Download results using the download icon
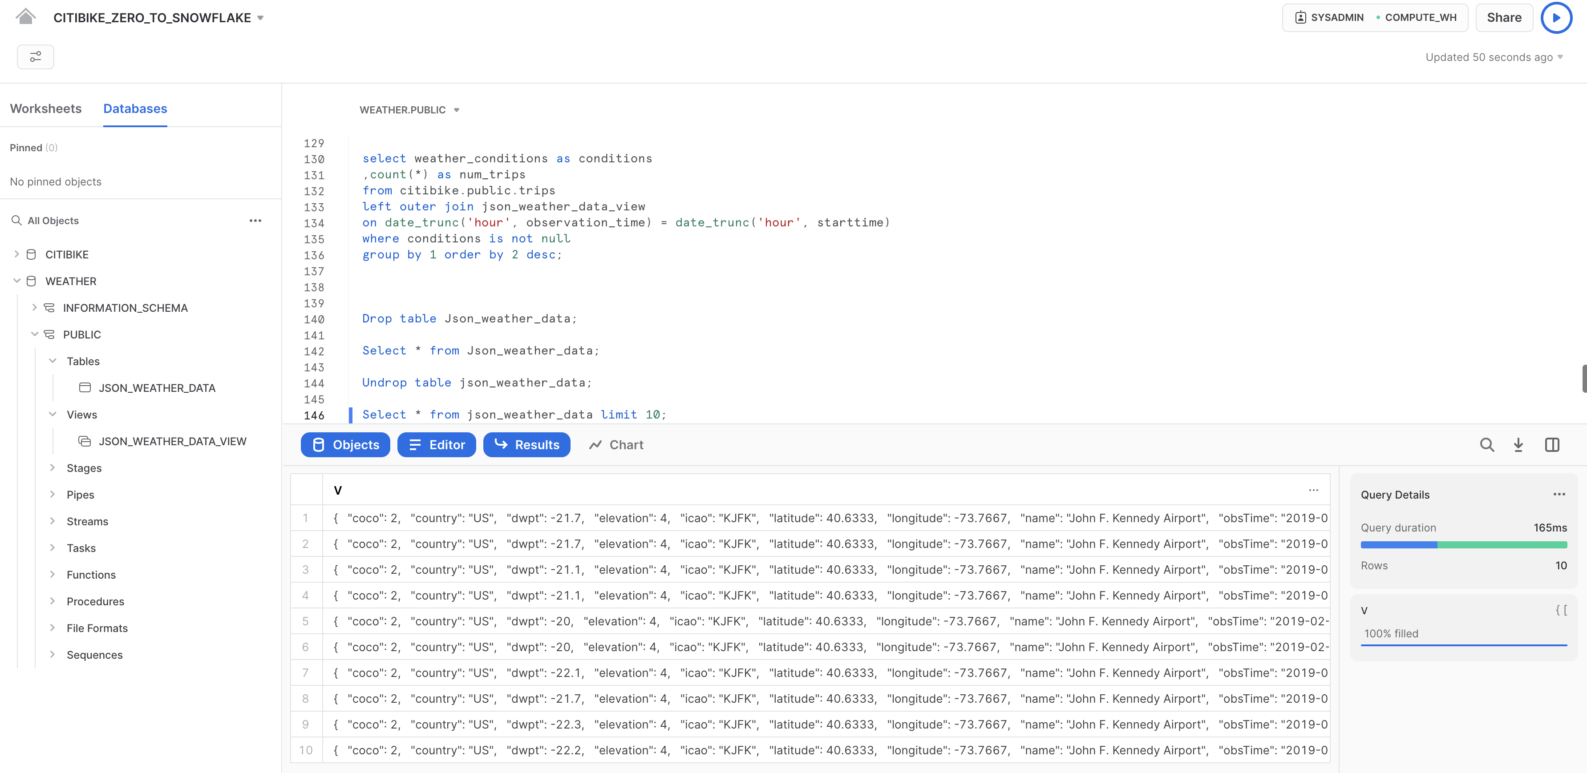 tap(1518, 445)
